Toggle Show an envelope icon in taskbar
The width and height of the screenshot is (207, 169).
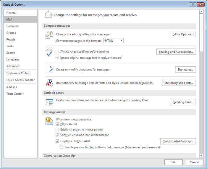[57, 135]
